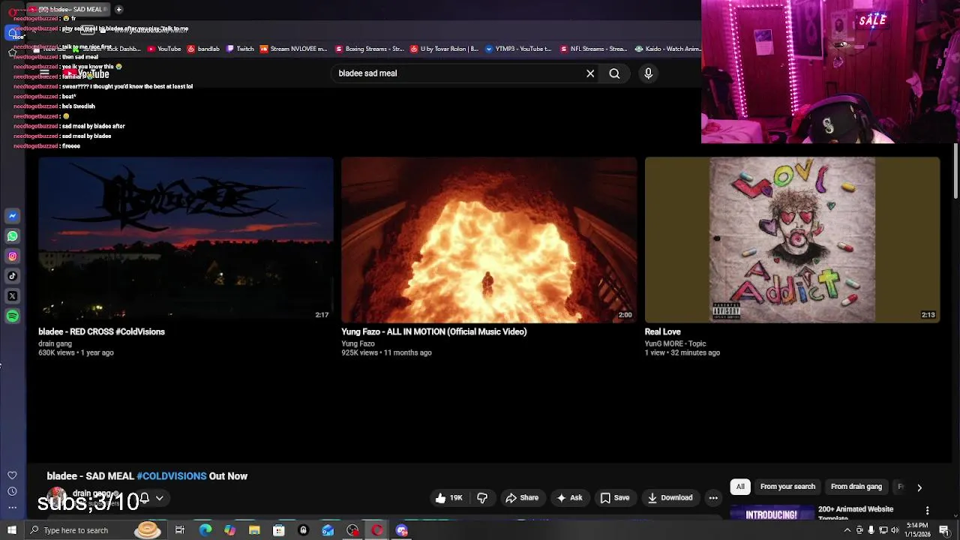This screenshot has height=540, width=960.
Task: Visit drain gang channel under RED CROSS
Action: coord(55,343)
